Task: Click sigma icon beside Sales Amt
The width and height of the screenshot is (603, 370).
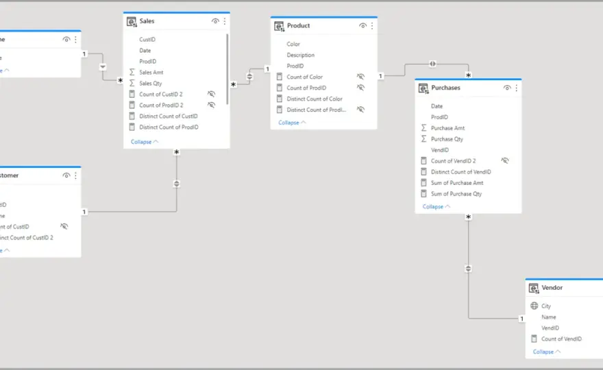Action: 132,73
